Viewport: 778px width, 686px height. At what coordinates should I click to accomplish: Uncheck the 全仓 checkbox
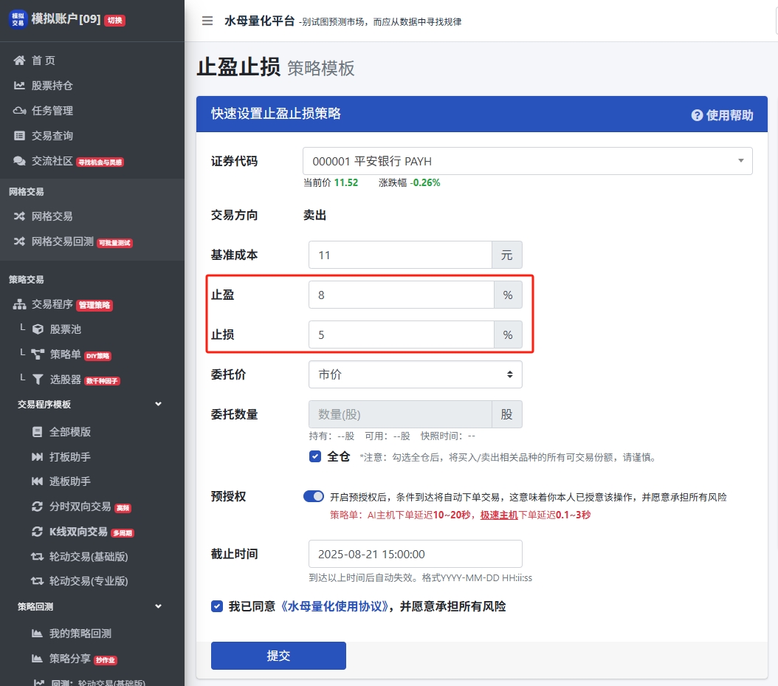click(315, 456)
